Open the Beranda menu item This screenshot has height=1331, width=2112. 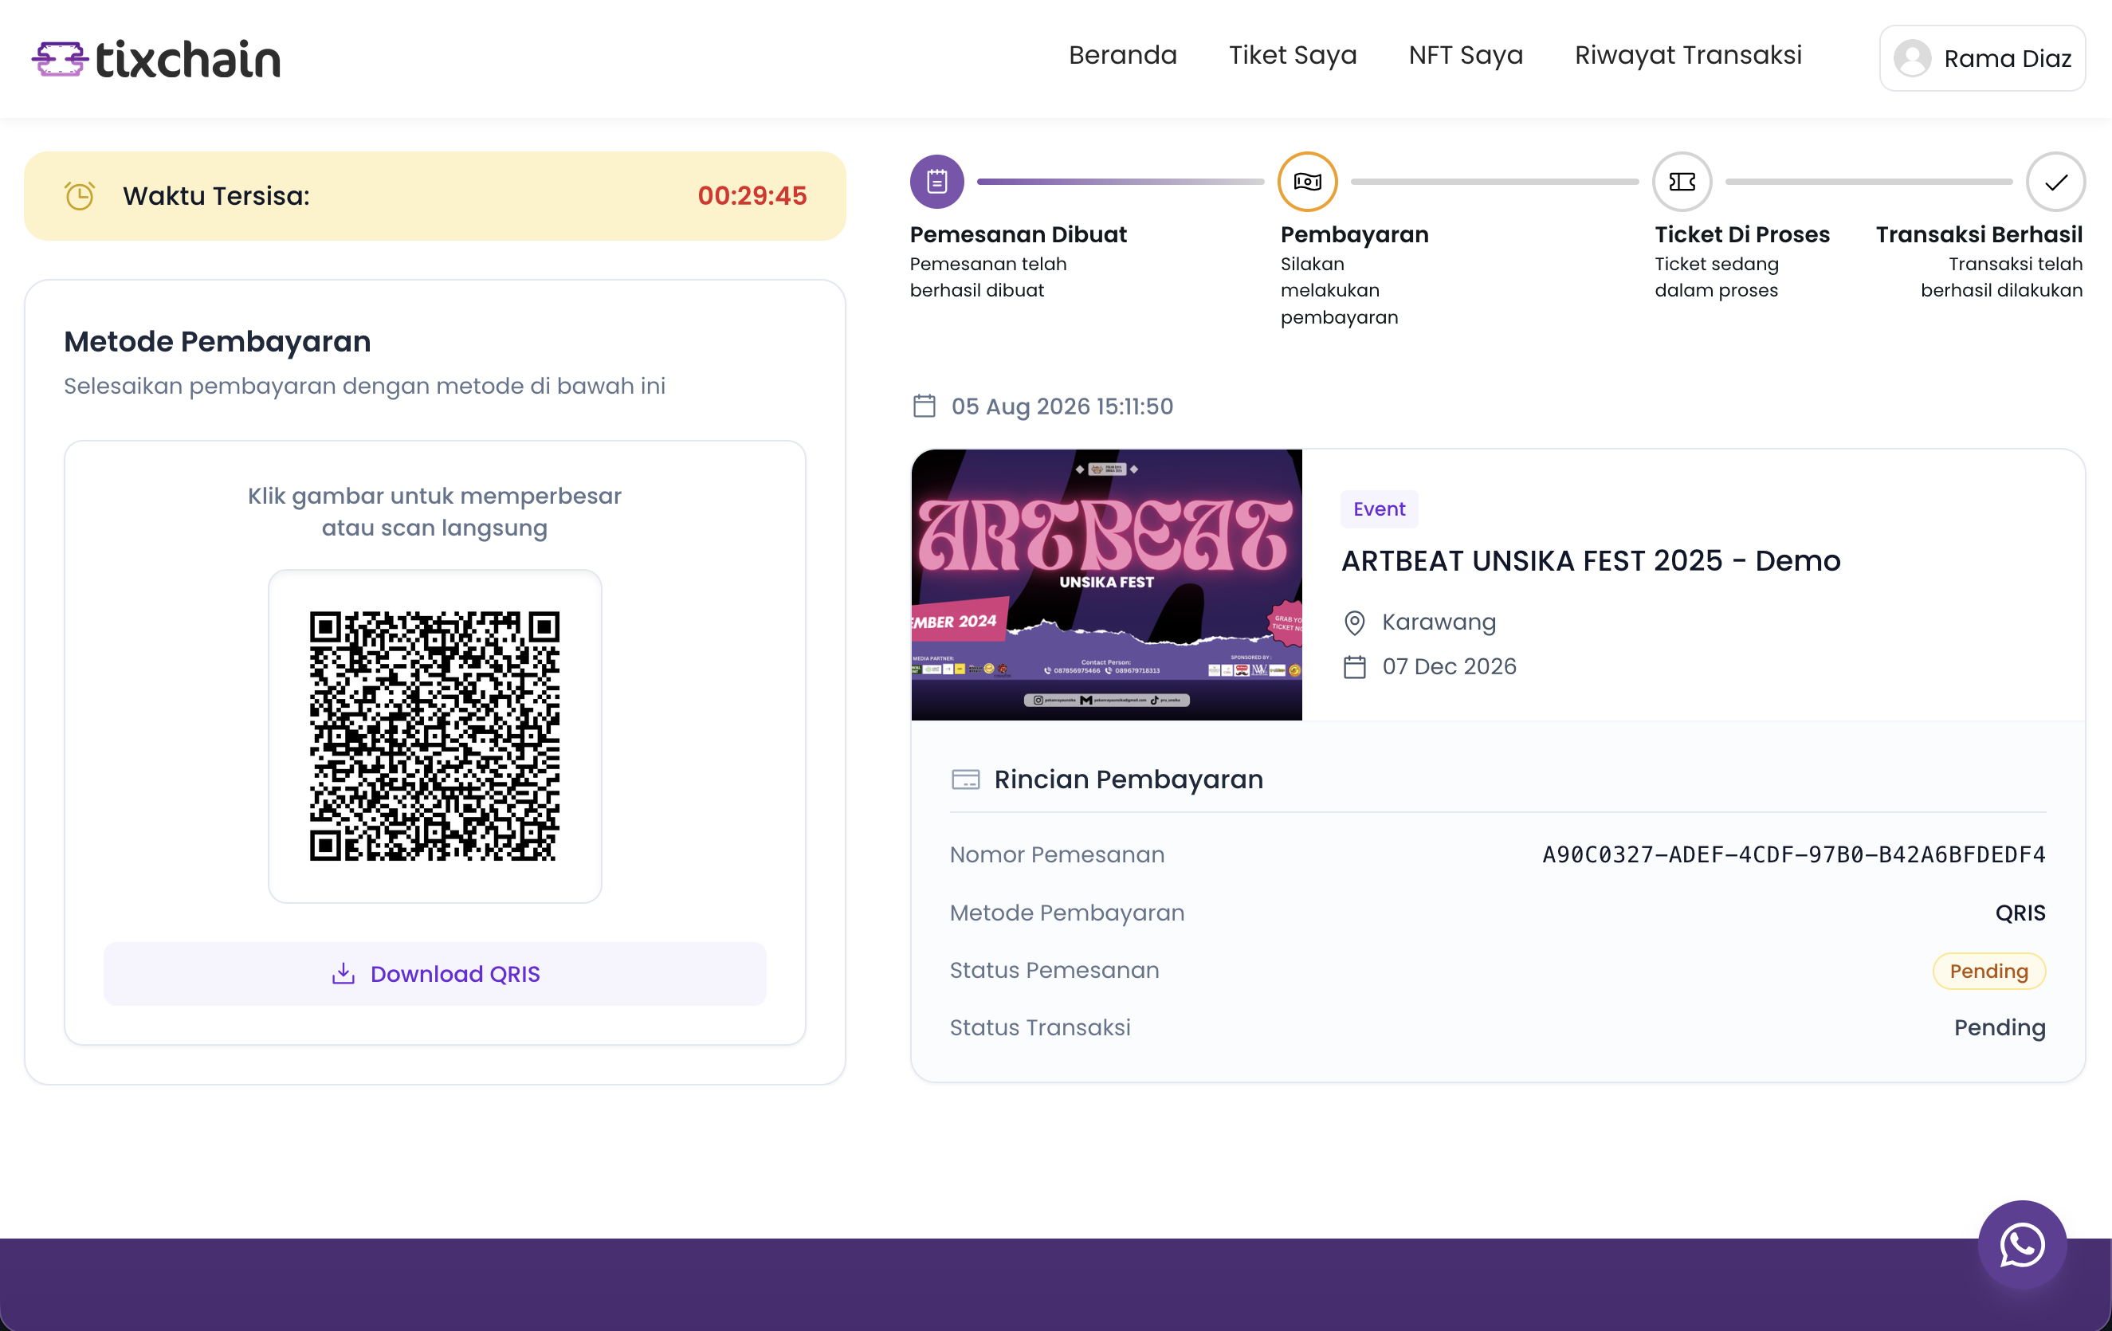click(x=1123, y=55)
